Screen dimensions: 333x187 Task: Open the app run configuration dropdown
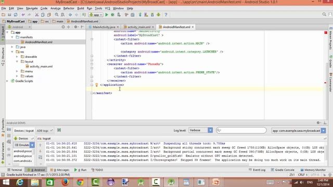point(96,15)
